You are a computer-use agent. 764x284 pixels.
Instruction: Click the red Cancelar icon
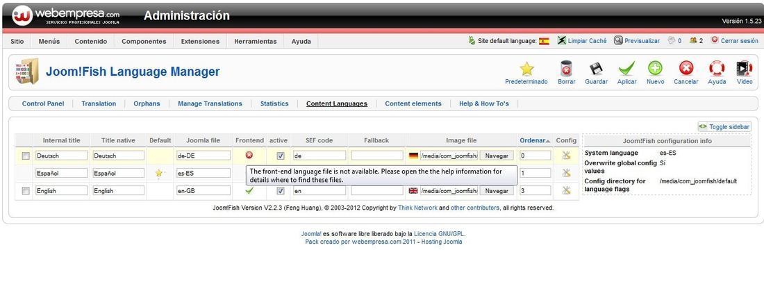point(686,69)
